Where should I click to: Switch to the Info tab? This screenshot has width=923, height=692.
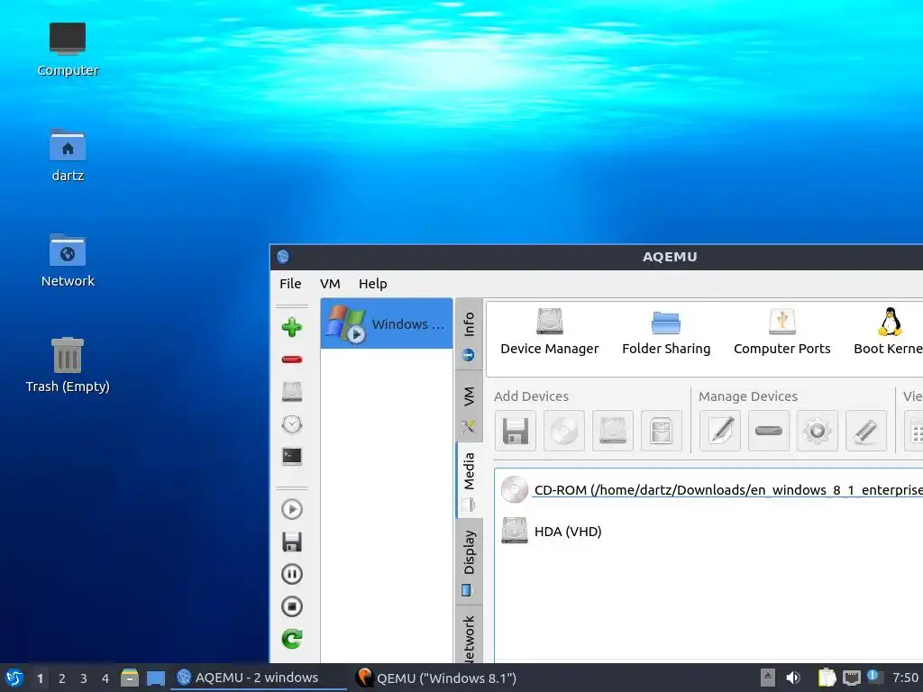click(469, 334)
